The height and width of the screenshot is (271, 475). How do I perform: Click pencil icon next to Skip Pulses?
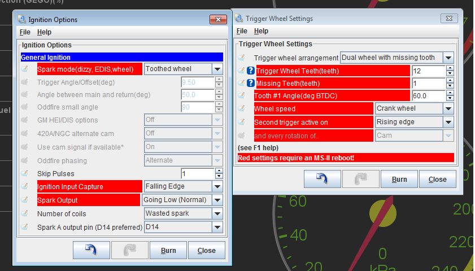[x=25, y=173]
